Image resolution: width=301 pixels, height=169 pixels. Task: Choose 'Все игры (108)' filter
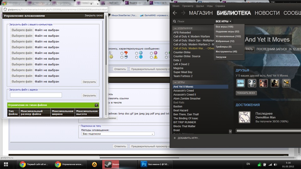click(x=224, y=27)
